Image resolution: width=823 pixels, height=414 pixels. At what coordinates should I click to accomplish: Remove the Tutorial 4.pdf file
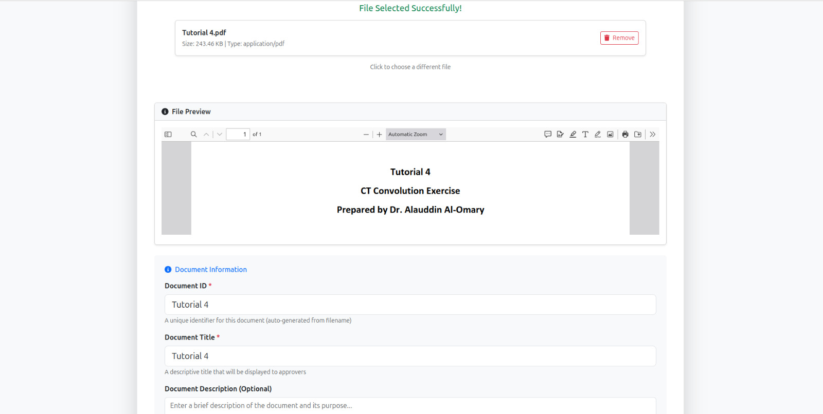tap(619, 38)
